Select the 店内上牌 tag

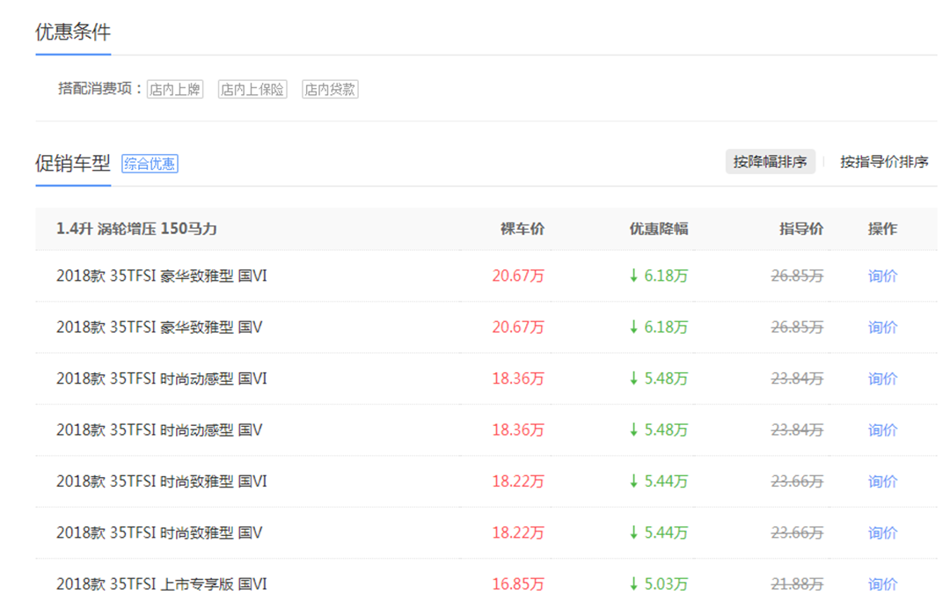[175, 89]
